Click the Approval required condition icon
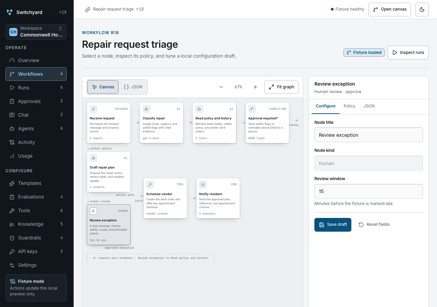This screenshot has height=307, width=437. click(x=252, y=109)
